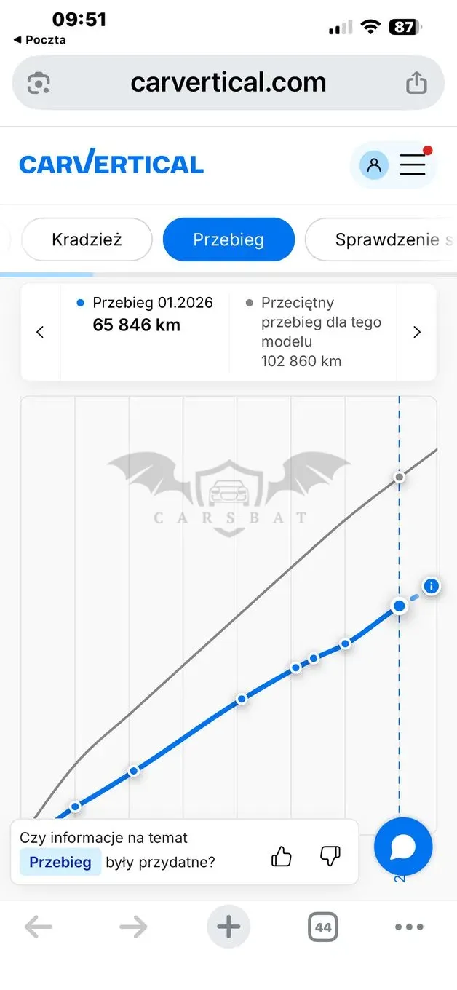Open new tab with plus button
The image size is (457, 990).
click(228, 927)
